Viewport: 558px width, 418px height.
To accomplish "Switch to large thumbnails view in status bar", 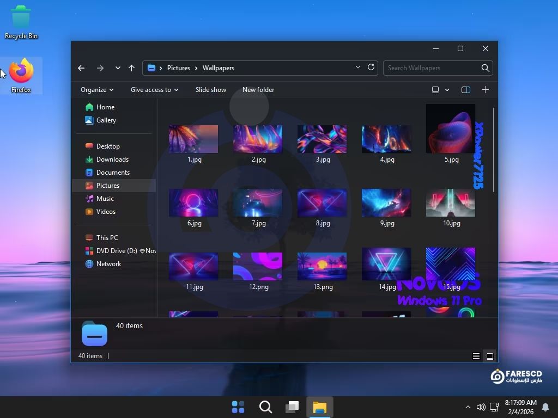I will [489, 356].
